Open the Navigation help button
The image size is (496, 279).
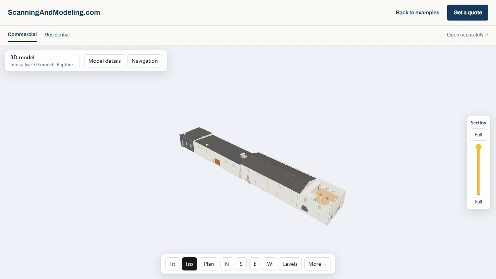pos(145,61)
